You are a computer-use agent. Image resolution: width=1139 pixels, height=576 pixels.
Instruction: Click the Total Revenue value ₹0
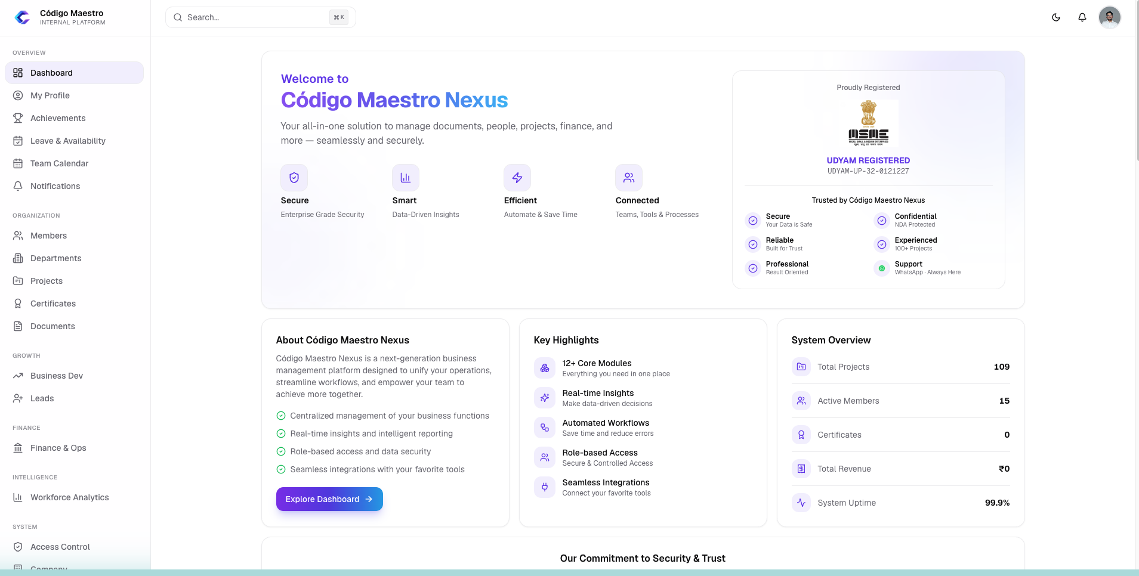coord(1004,469)
